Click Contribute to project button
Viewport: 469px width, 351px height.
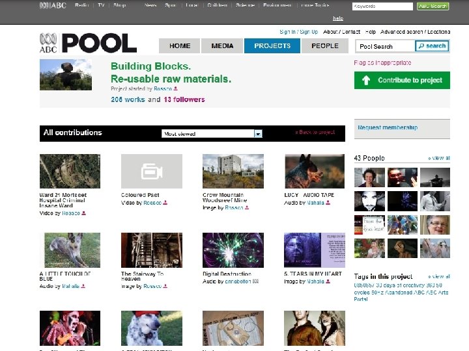pos(402,81)
